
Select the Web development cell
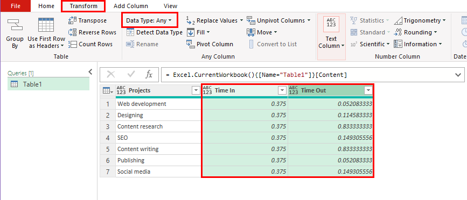click(158, 104)
